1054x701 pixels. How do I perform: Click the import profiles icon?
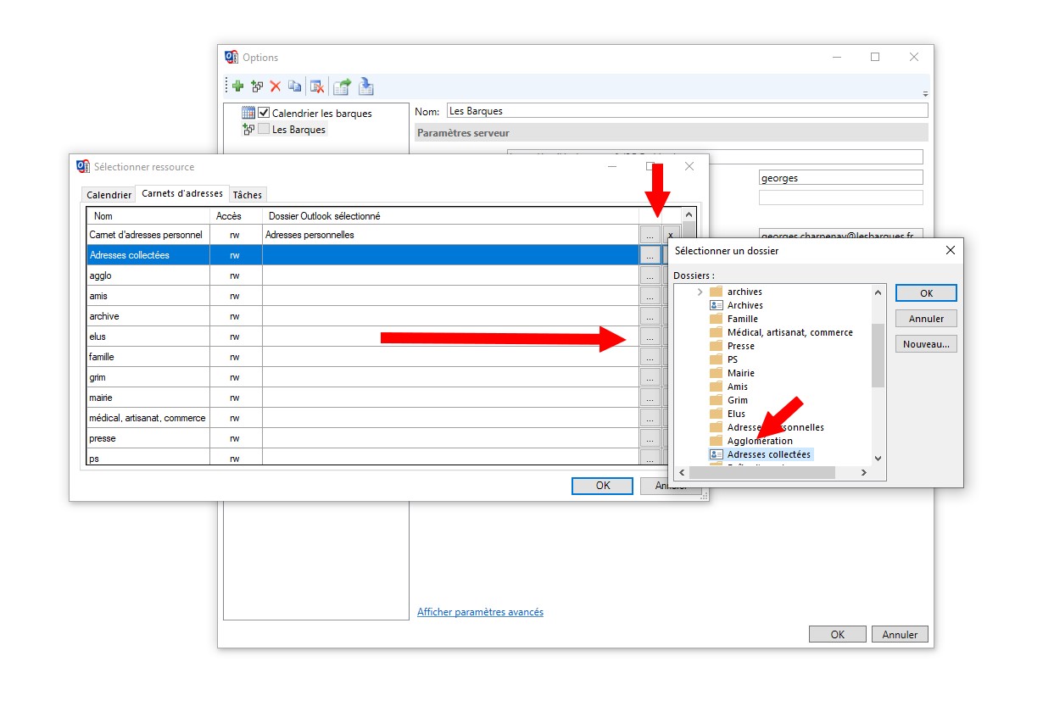click(365, 86)
